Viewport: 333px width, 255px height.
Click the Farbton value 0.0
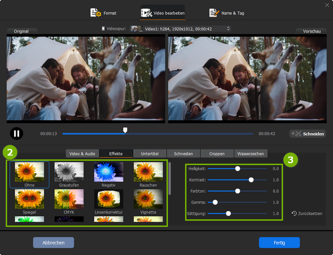(275, 191)
